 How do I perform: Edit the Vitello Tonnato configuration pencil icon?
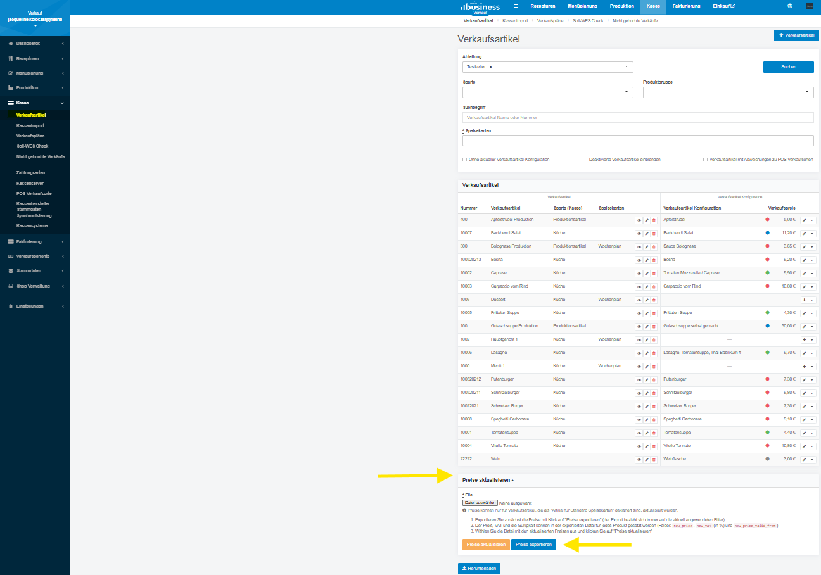tap(804, 446)
